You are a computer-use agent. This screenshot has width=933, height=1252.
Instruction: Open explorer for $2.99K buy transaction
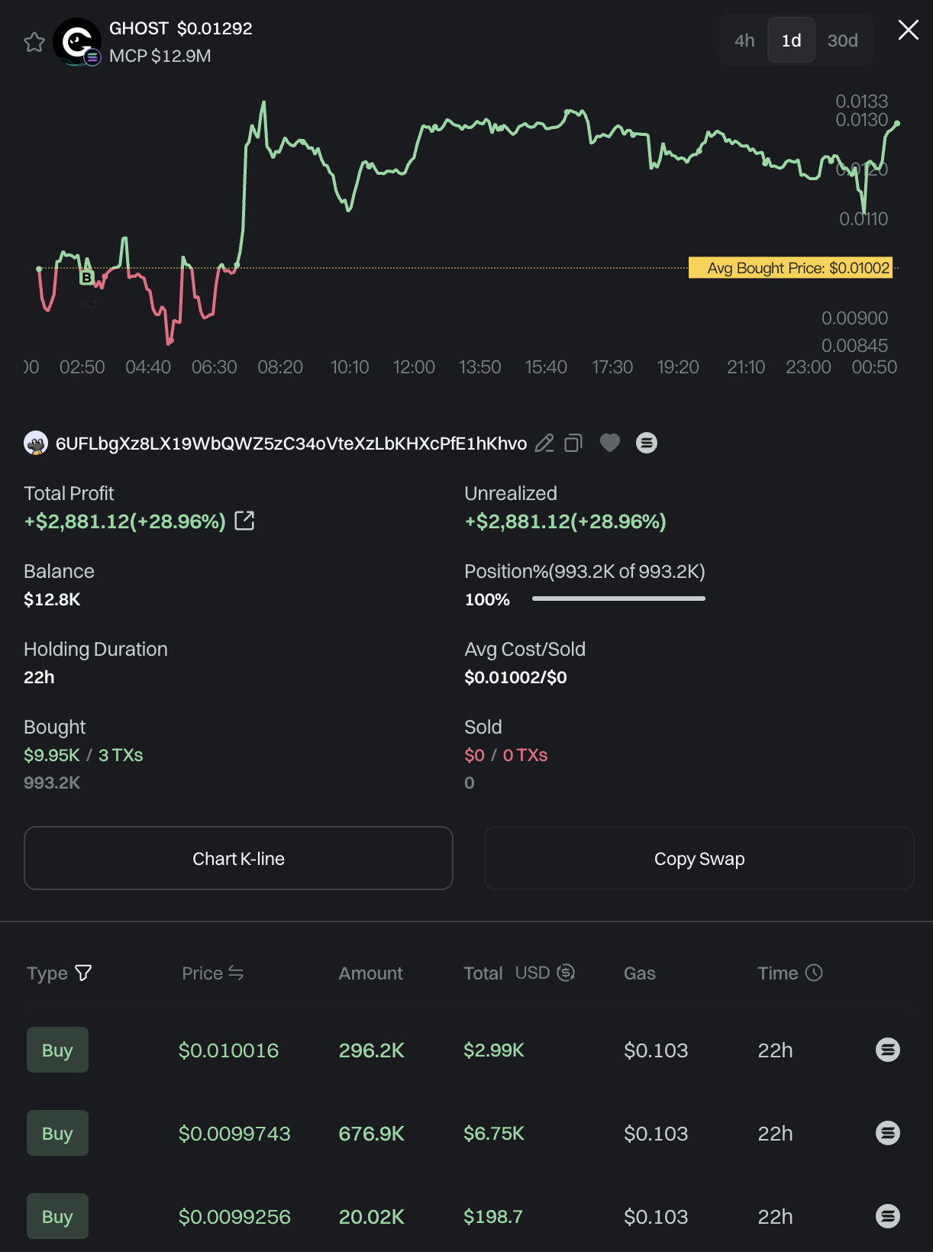tap(887, 1050)
